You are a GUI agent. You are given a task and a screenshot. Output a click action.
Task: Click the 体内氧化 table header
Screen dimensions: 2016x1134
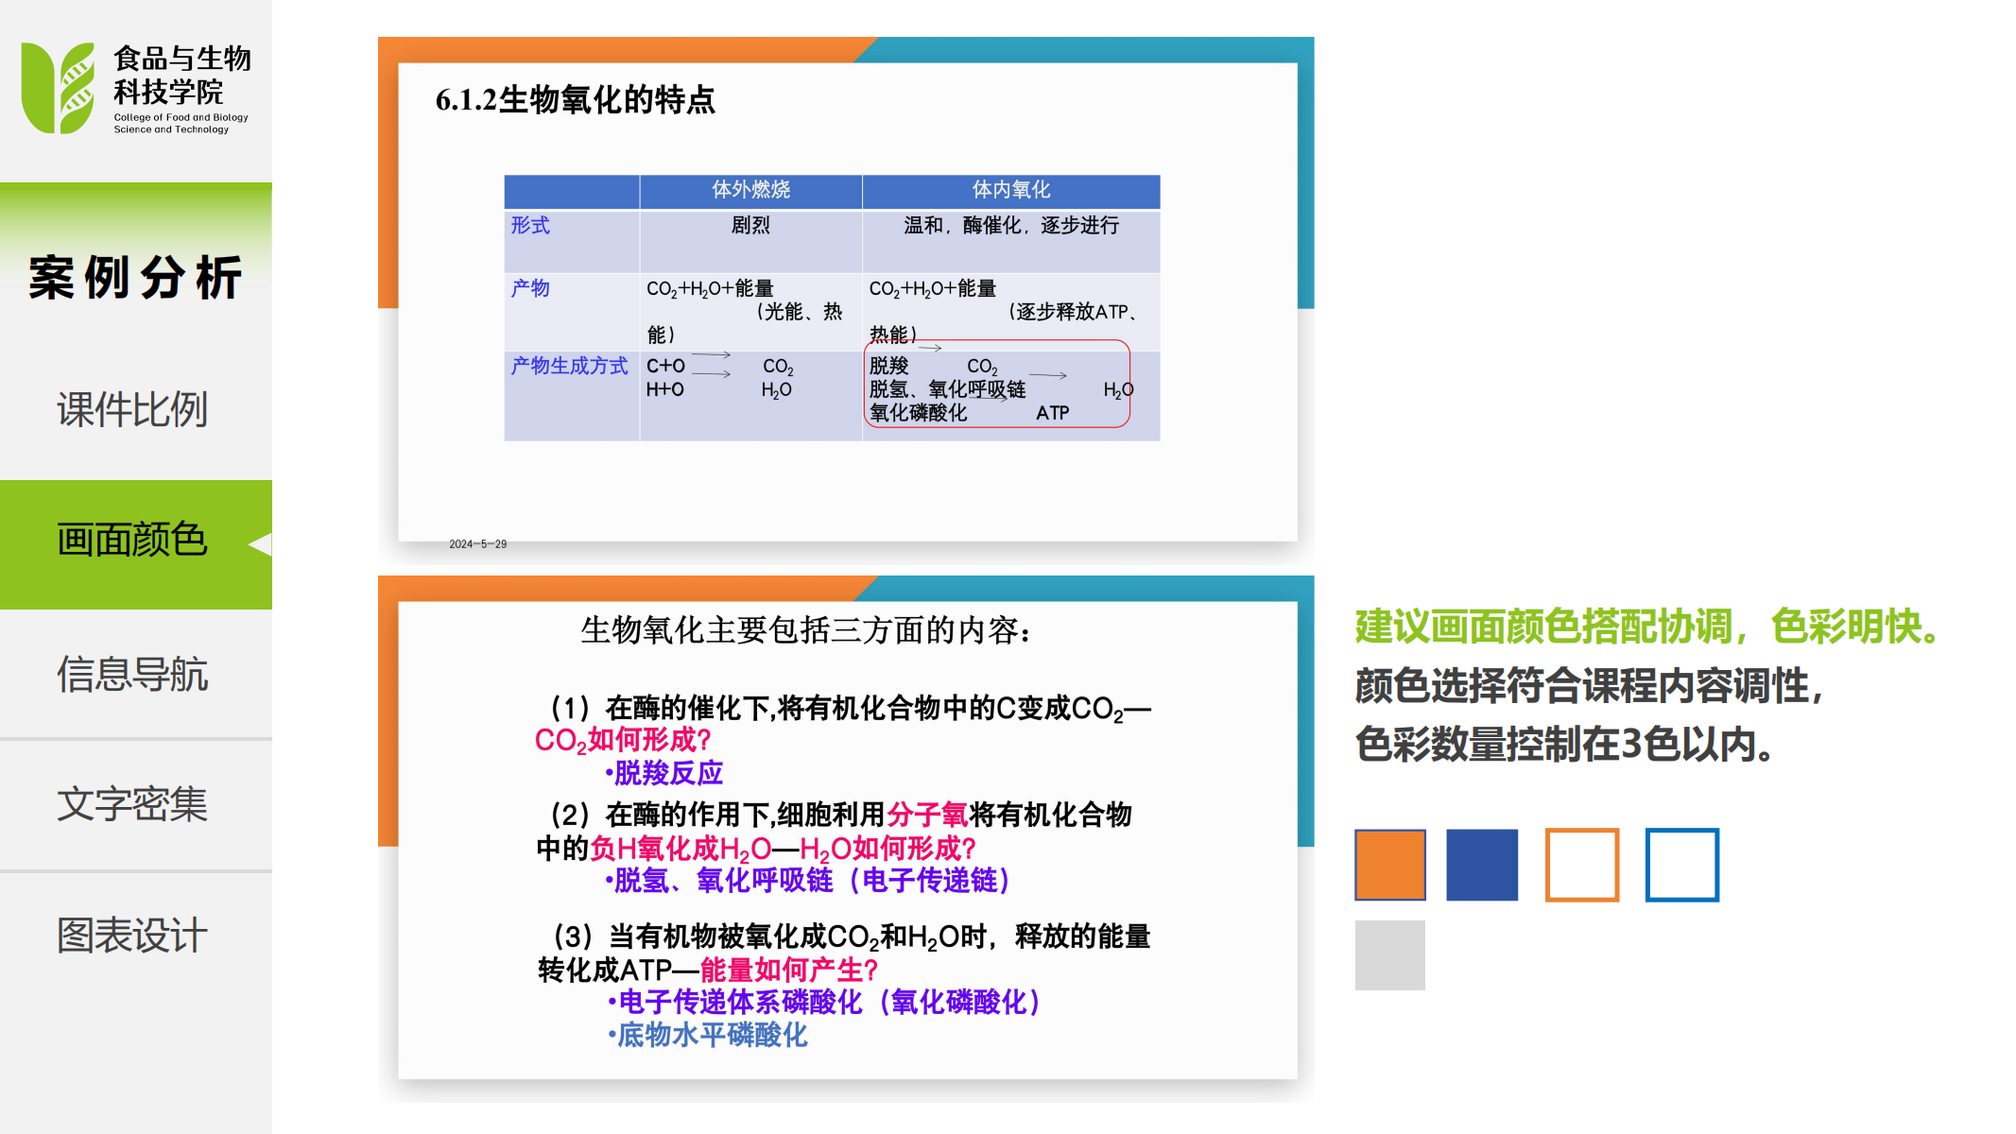[x=1010, y=190]
